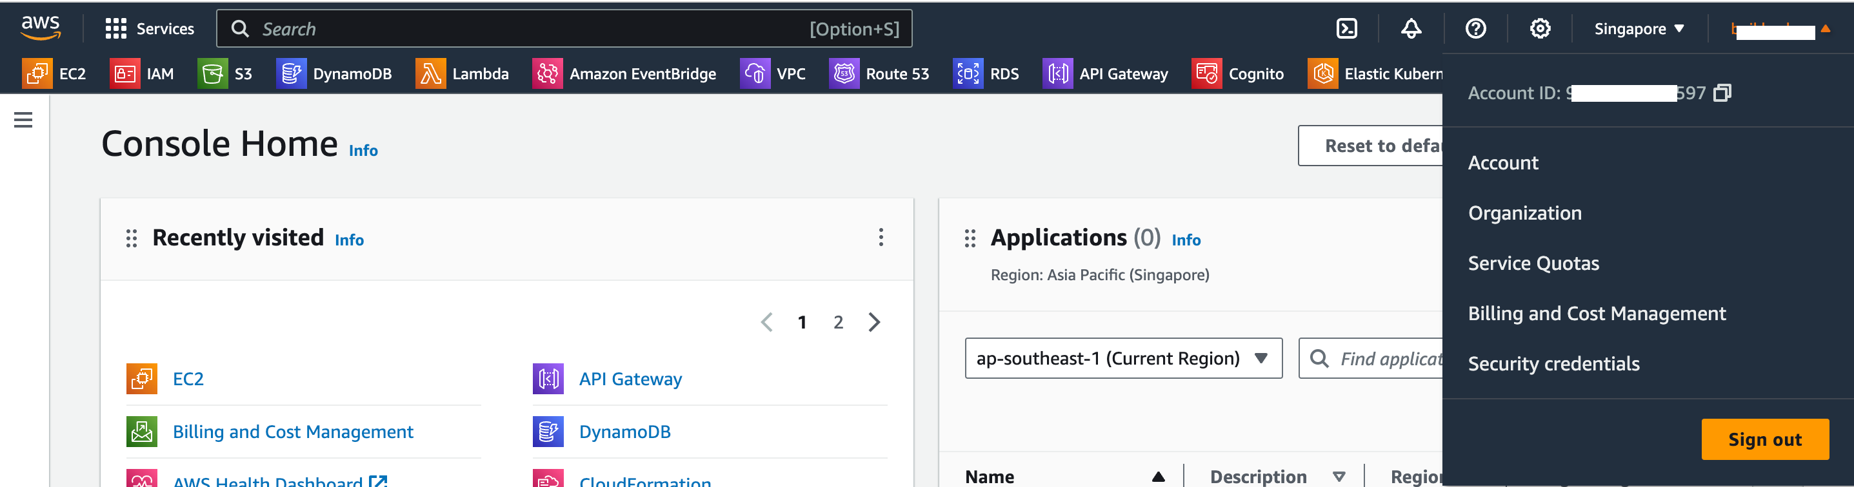This screenshot has width=1854, height=487.
Task: Open the CloudShell terminal icon
Action: [x=1346, y=29]
